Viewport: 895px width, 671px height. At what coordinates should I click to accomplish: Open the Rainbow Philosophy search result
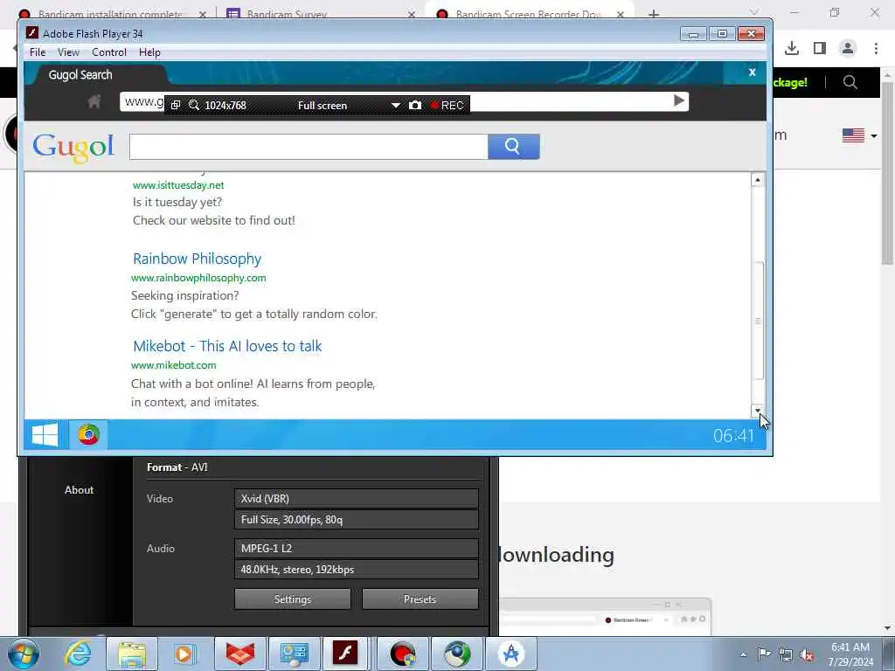coord(197,259)
